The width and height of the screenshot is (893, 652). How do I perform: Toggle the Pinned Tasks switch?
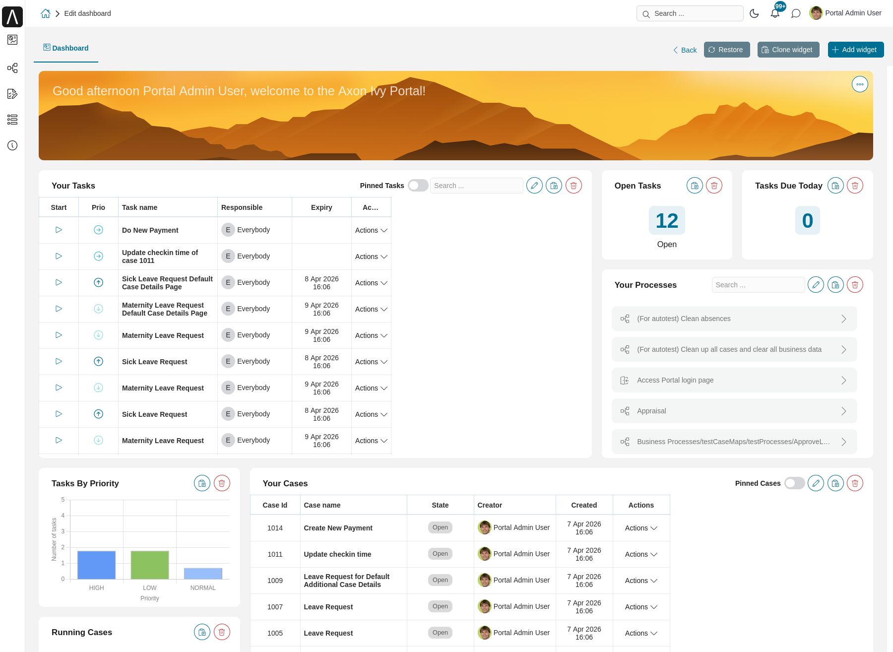[418, 186]
